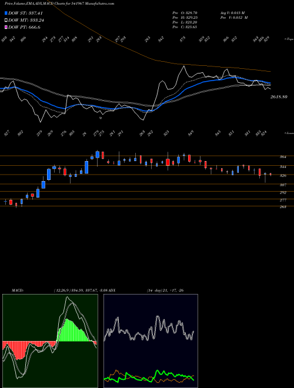Click the Pre V 0.012 M volume text
Image resolution: width=294 pixels, height=388 pixels.
click(x=234, y=18)
